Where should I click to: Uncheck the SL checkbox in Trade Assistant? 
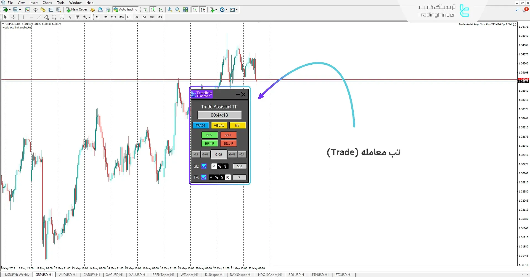[x=204, y=166]
